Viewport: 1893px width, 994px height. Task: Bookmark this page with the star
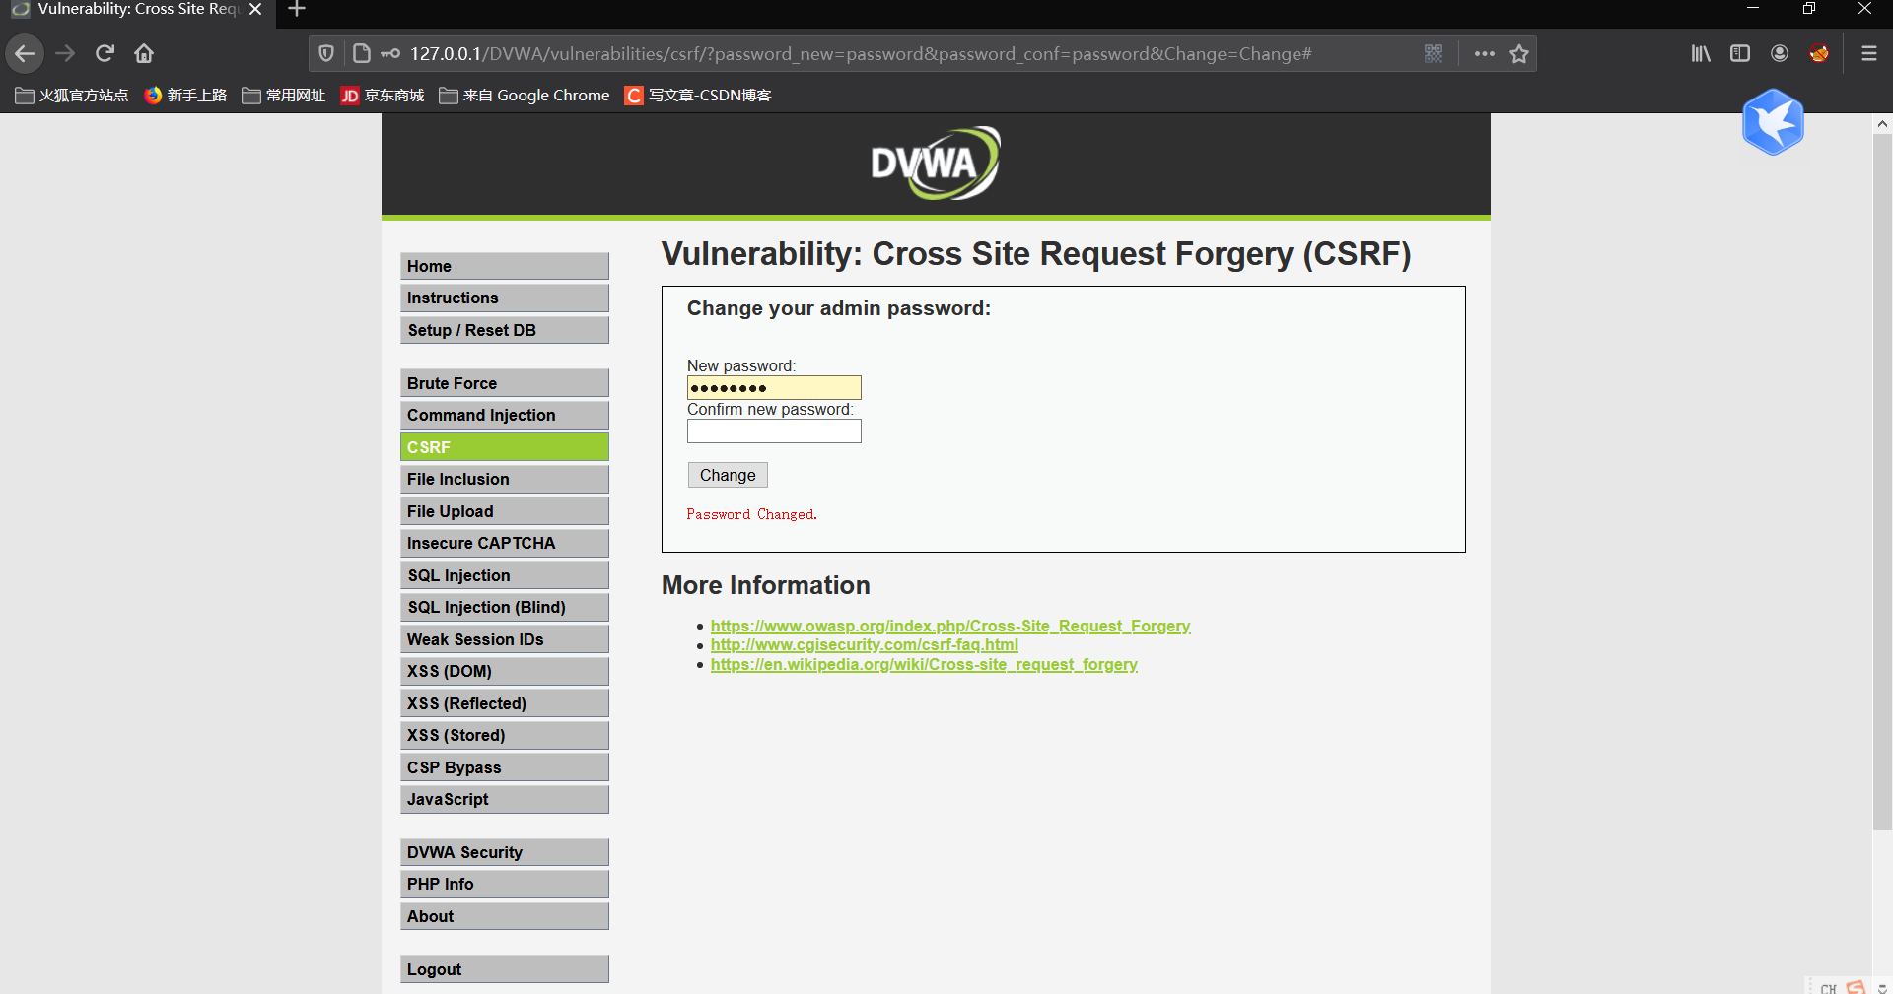[1519, 53]
